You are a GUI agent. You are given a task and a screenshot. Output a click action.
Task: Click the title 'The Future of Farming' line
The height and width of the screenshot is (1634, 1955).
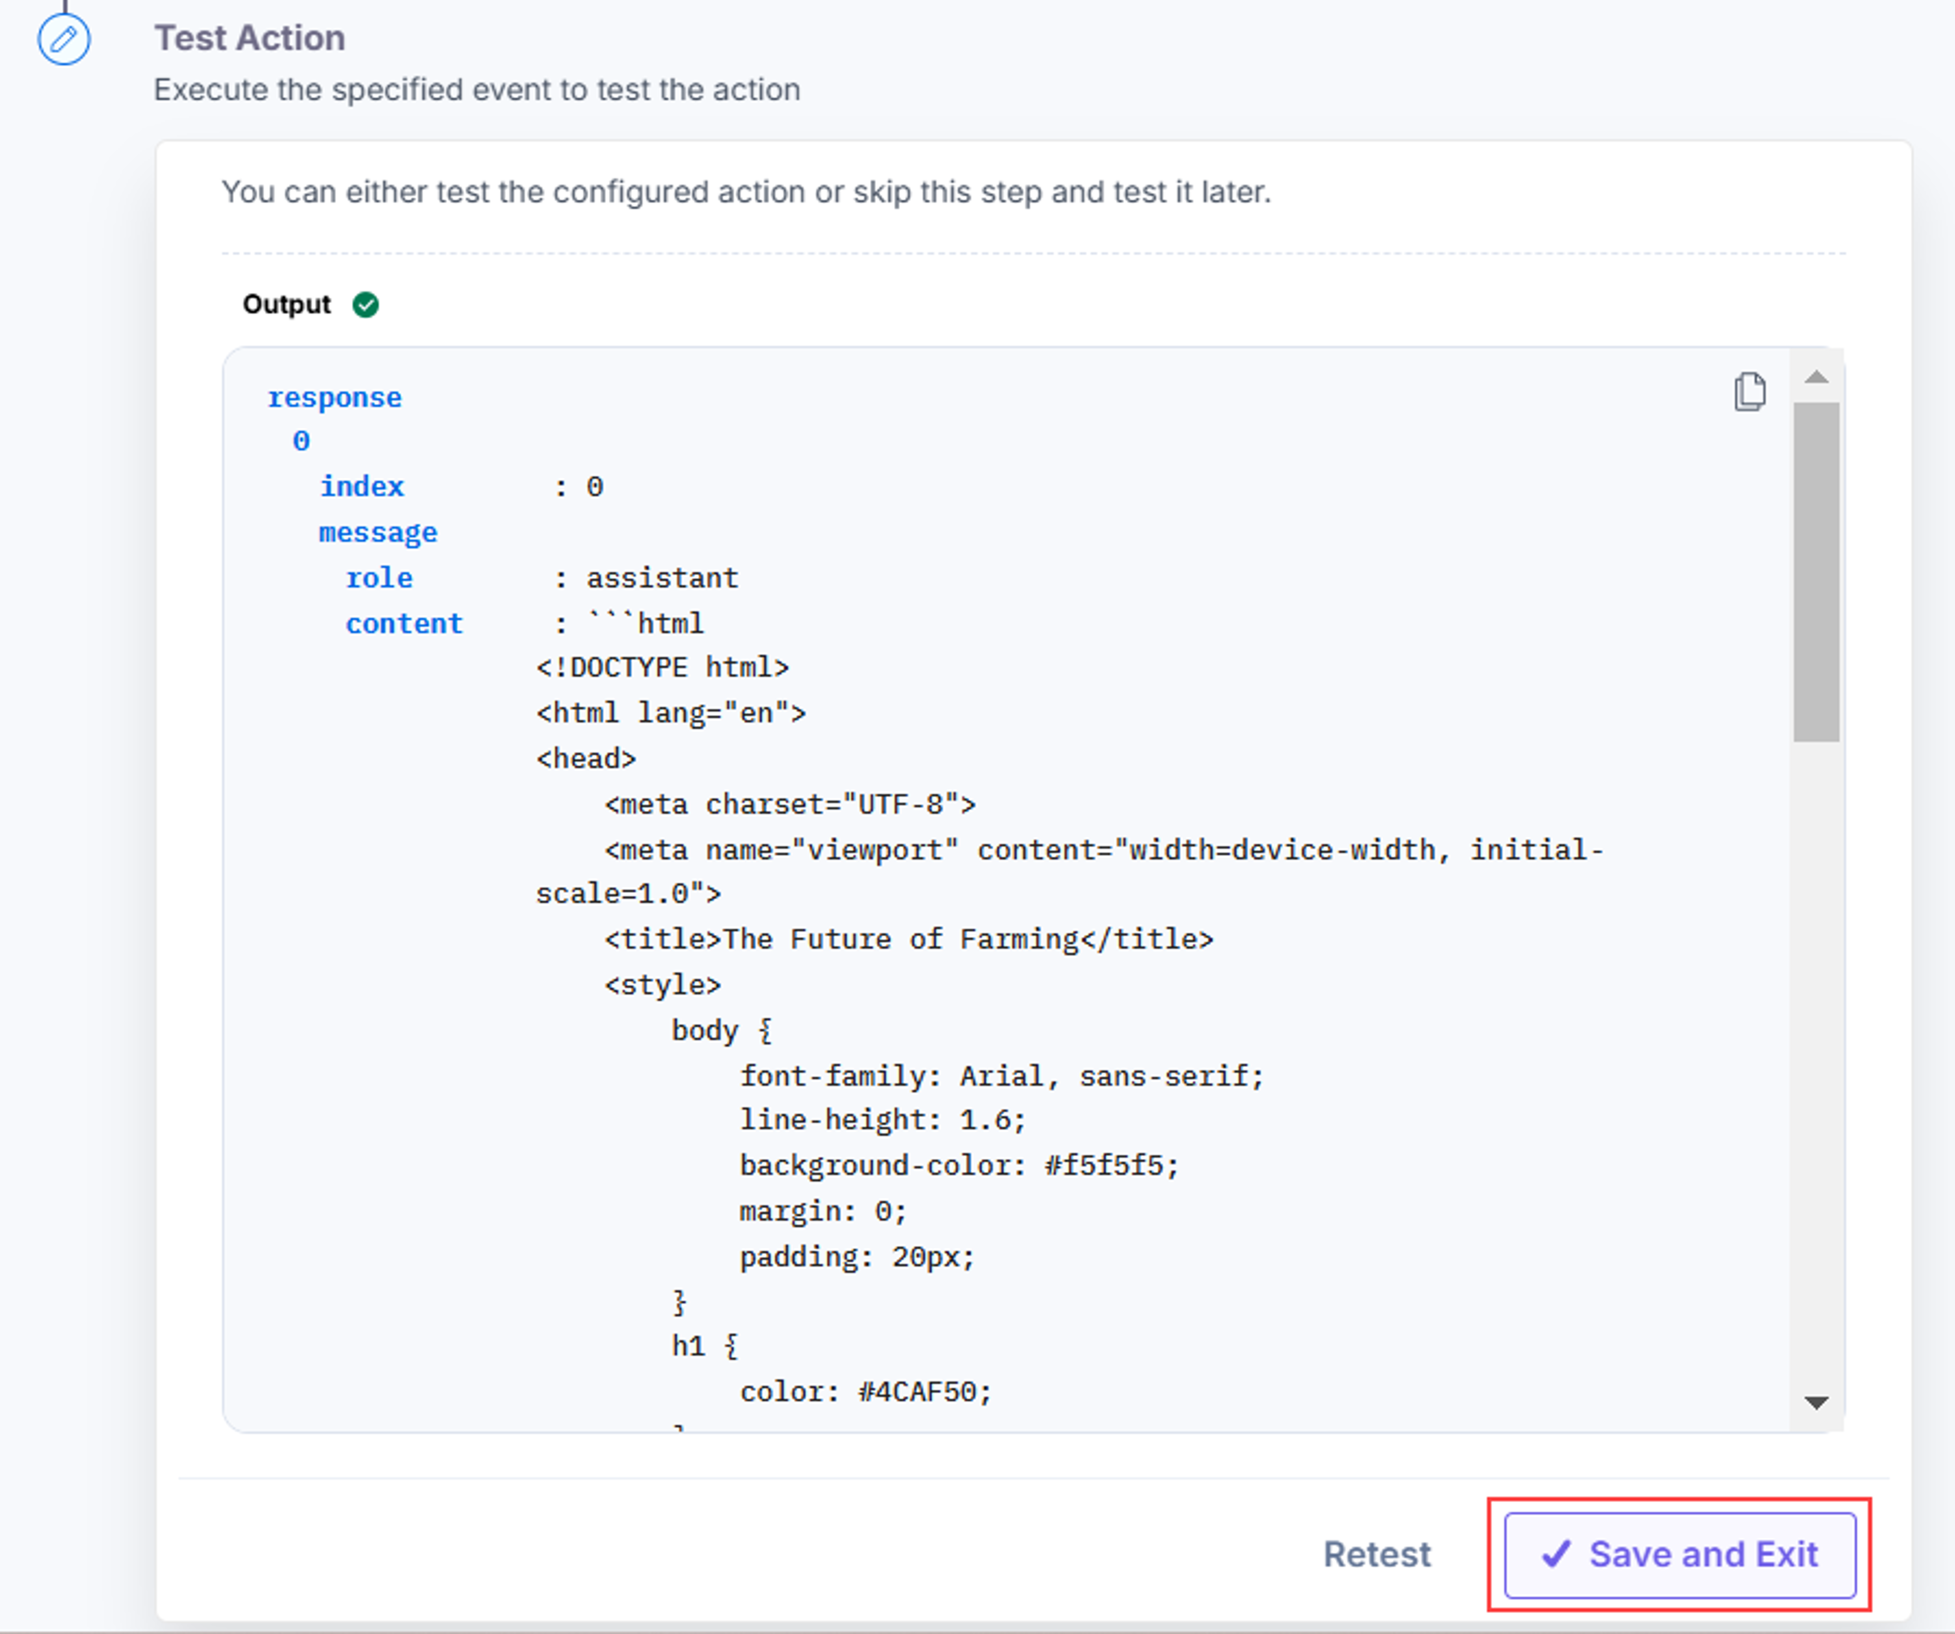909,939
